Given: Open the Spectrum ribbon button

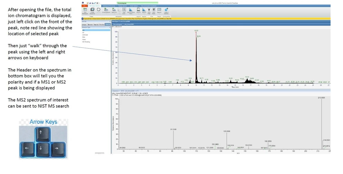Looking at the screenshot, I should (x=114, y=11).
